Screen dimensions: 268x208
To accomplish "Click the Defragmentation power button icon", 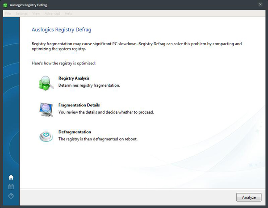I will click(46, 136).
